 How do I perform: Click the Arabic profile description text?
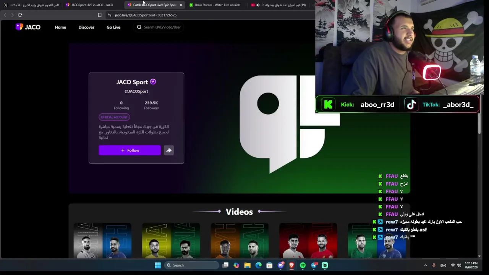[x=134, y=132]
